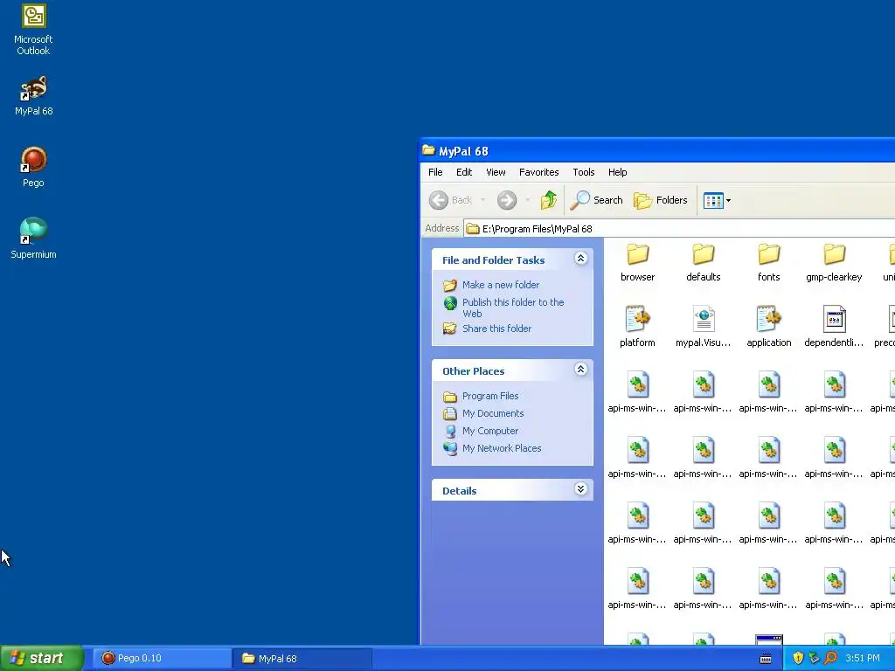Image resolution: width=895 pixels, height=671 pixels.
Task: Click the Forward arrow in Explorer toolbar
Action: point(506,200)
